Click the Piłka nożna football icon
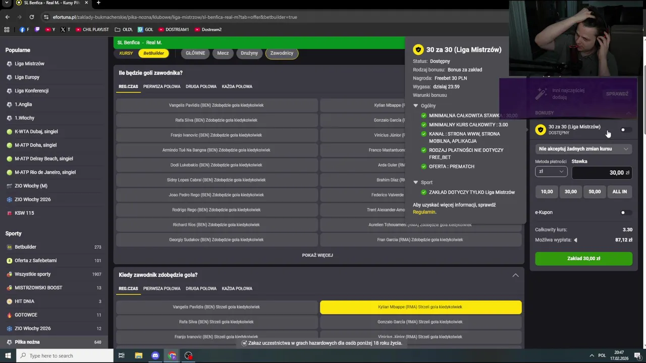Viewport: 646px width, 363px height. click(x=10, y=342)
